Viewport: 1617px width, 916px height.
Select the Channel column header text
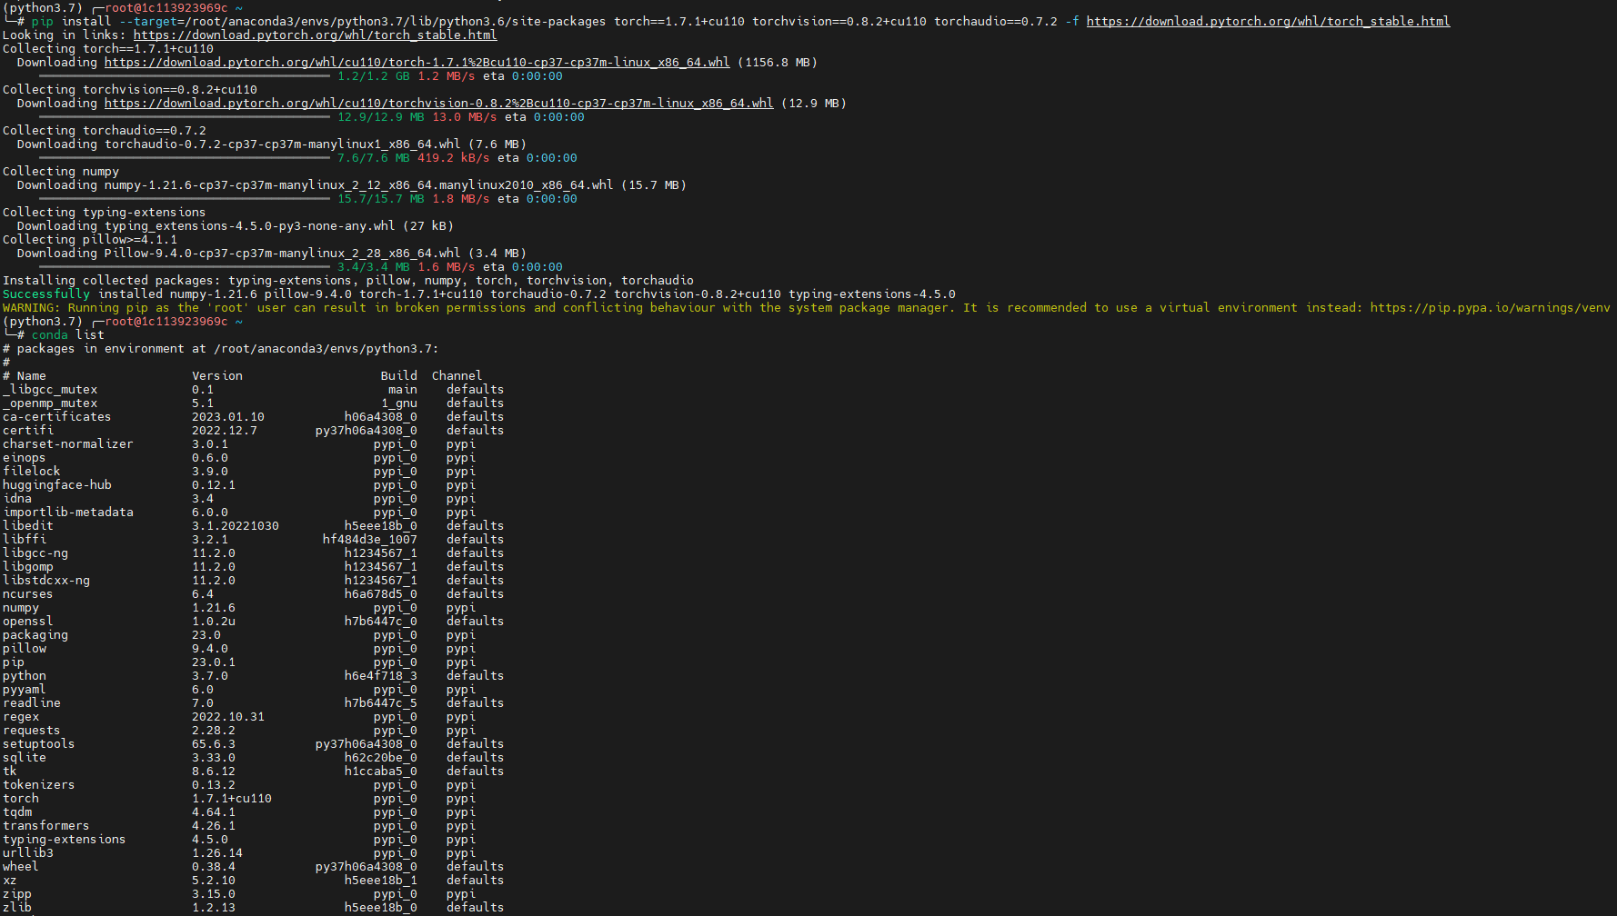coord(457,375)
